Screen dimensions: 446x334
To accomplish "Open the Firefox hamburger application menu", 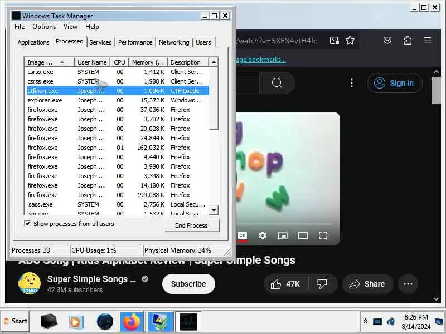I will [428, 40].
